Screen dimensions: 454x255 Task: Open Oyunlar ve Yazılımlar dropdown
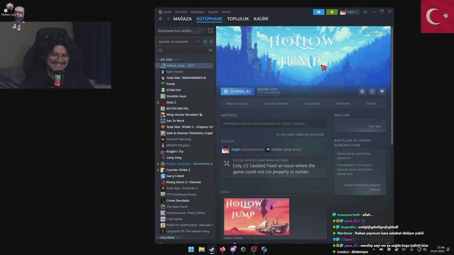pyautogui.click(x=179, y=41)
